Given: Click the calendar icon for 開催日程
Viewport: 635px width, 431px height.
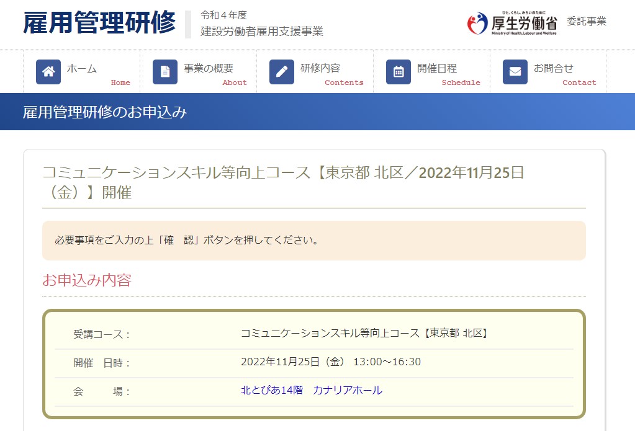Looking at the screenshot, I should pos(398,72).
